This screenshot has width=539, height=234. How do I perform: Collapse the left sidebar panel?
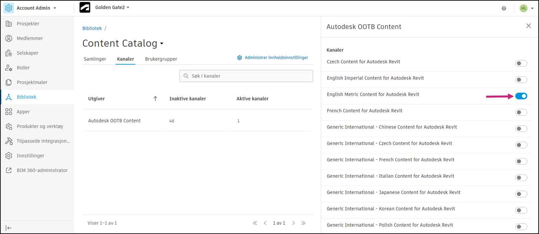(x=8, y=228)
